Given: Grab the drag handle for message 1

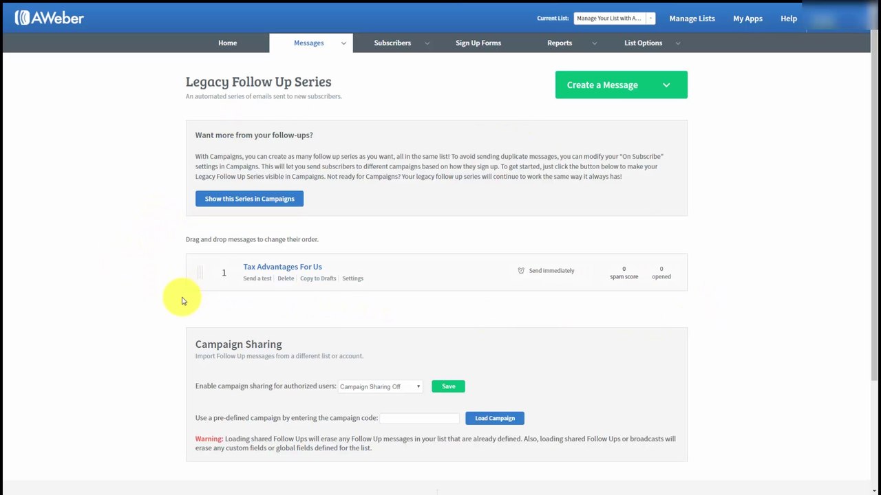Looking at the screenshot, I should 200,273.
